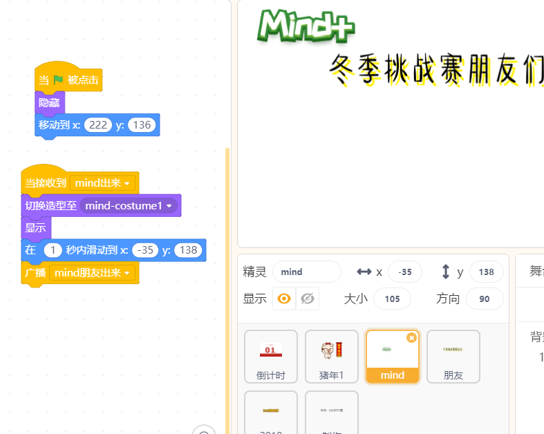Select the 朋友 sprite thumbnail
The image size is (544, 434).
453,357
